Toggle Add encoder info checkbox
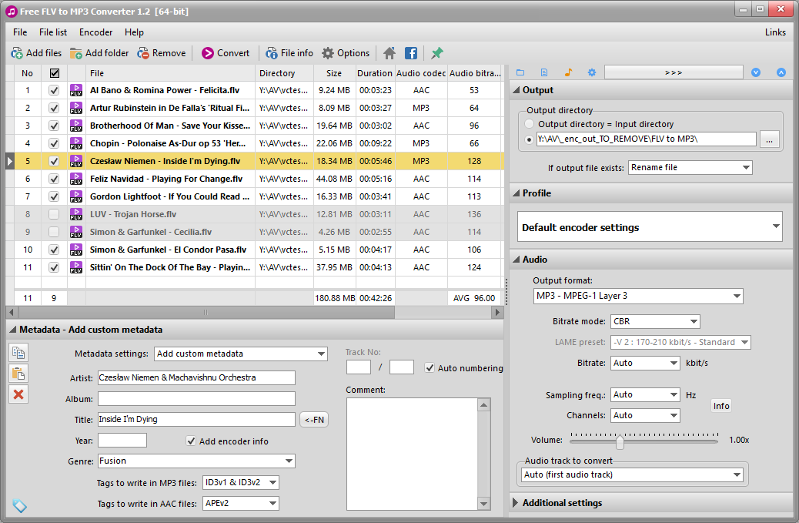 click(x=191, y=441)
